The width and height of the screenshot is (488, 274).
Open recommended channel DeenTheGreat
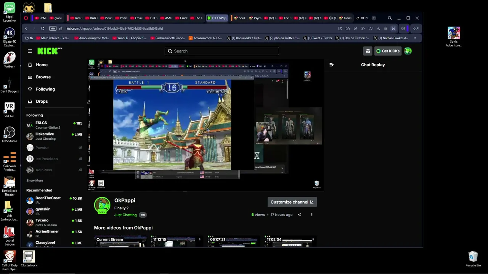(54, 200)
